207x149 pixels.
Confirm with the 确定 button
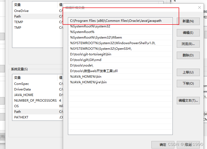click(x=163, y=145)
